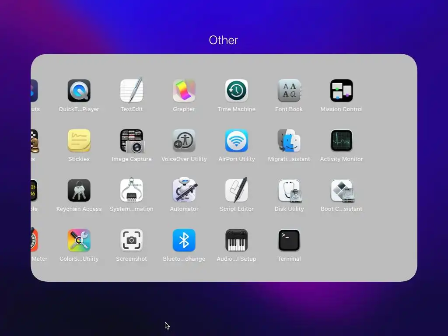
Task: Open AirPort Utility icon
Action: (x=237, y=140)
